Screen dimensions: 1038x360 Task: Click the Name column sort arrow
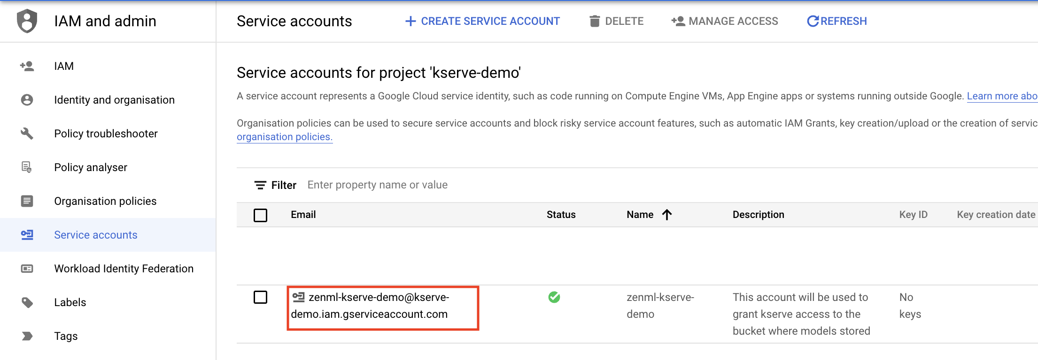(667, 215)
